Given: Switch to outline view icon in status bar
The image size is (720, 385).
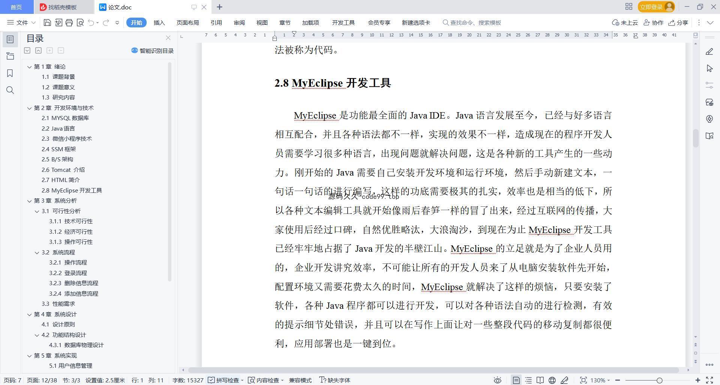Looking at the screenshot, I should click(528, 380).
